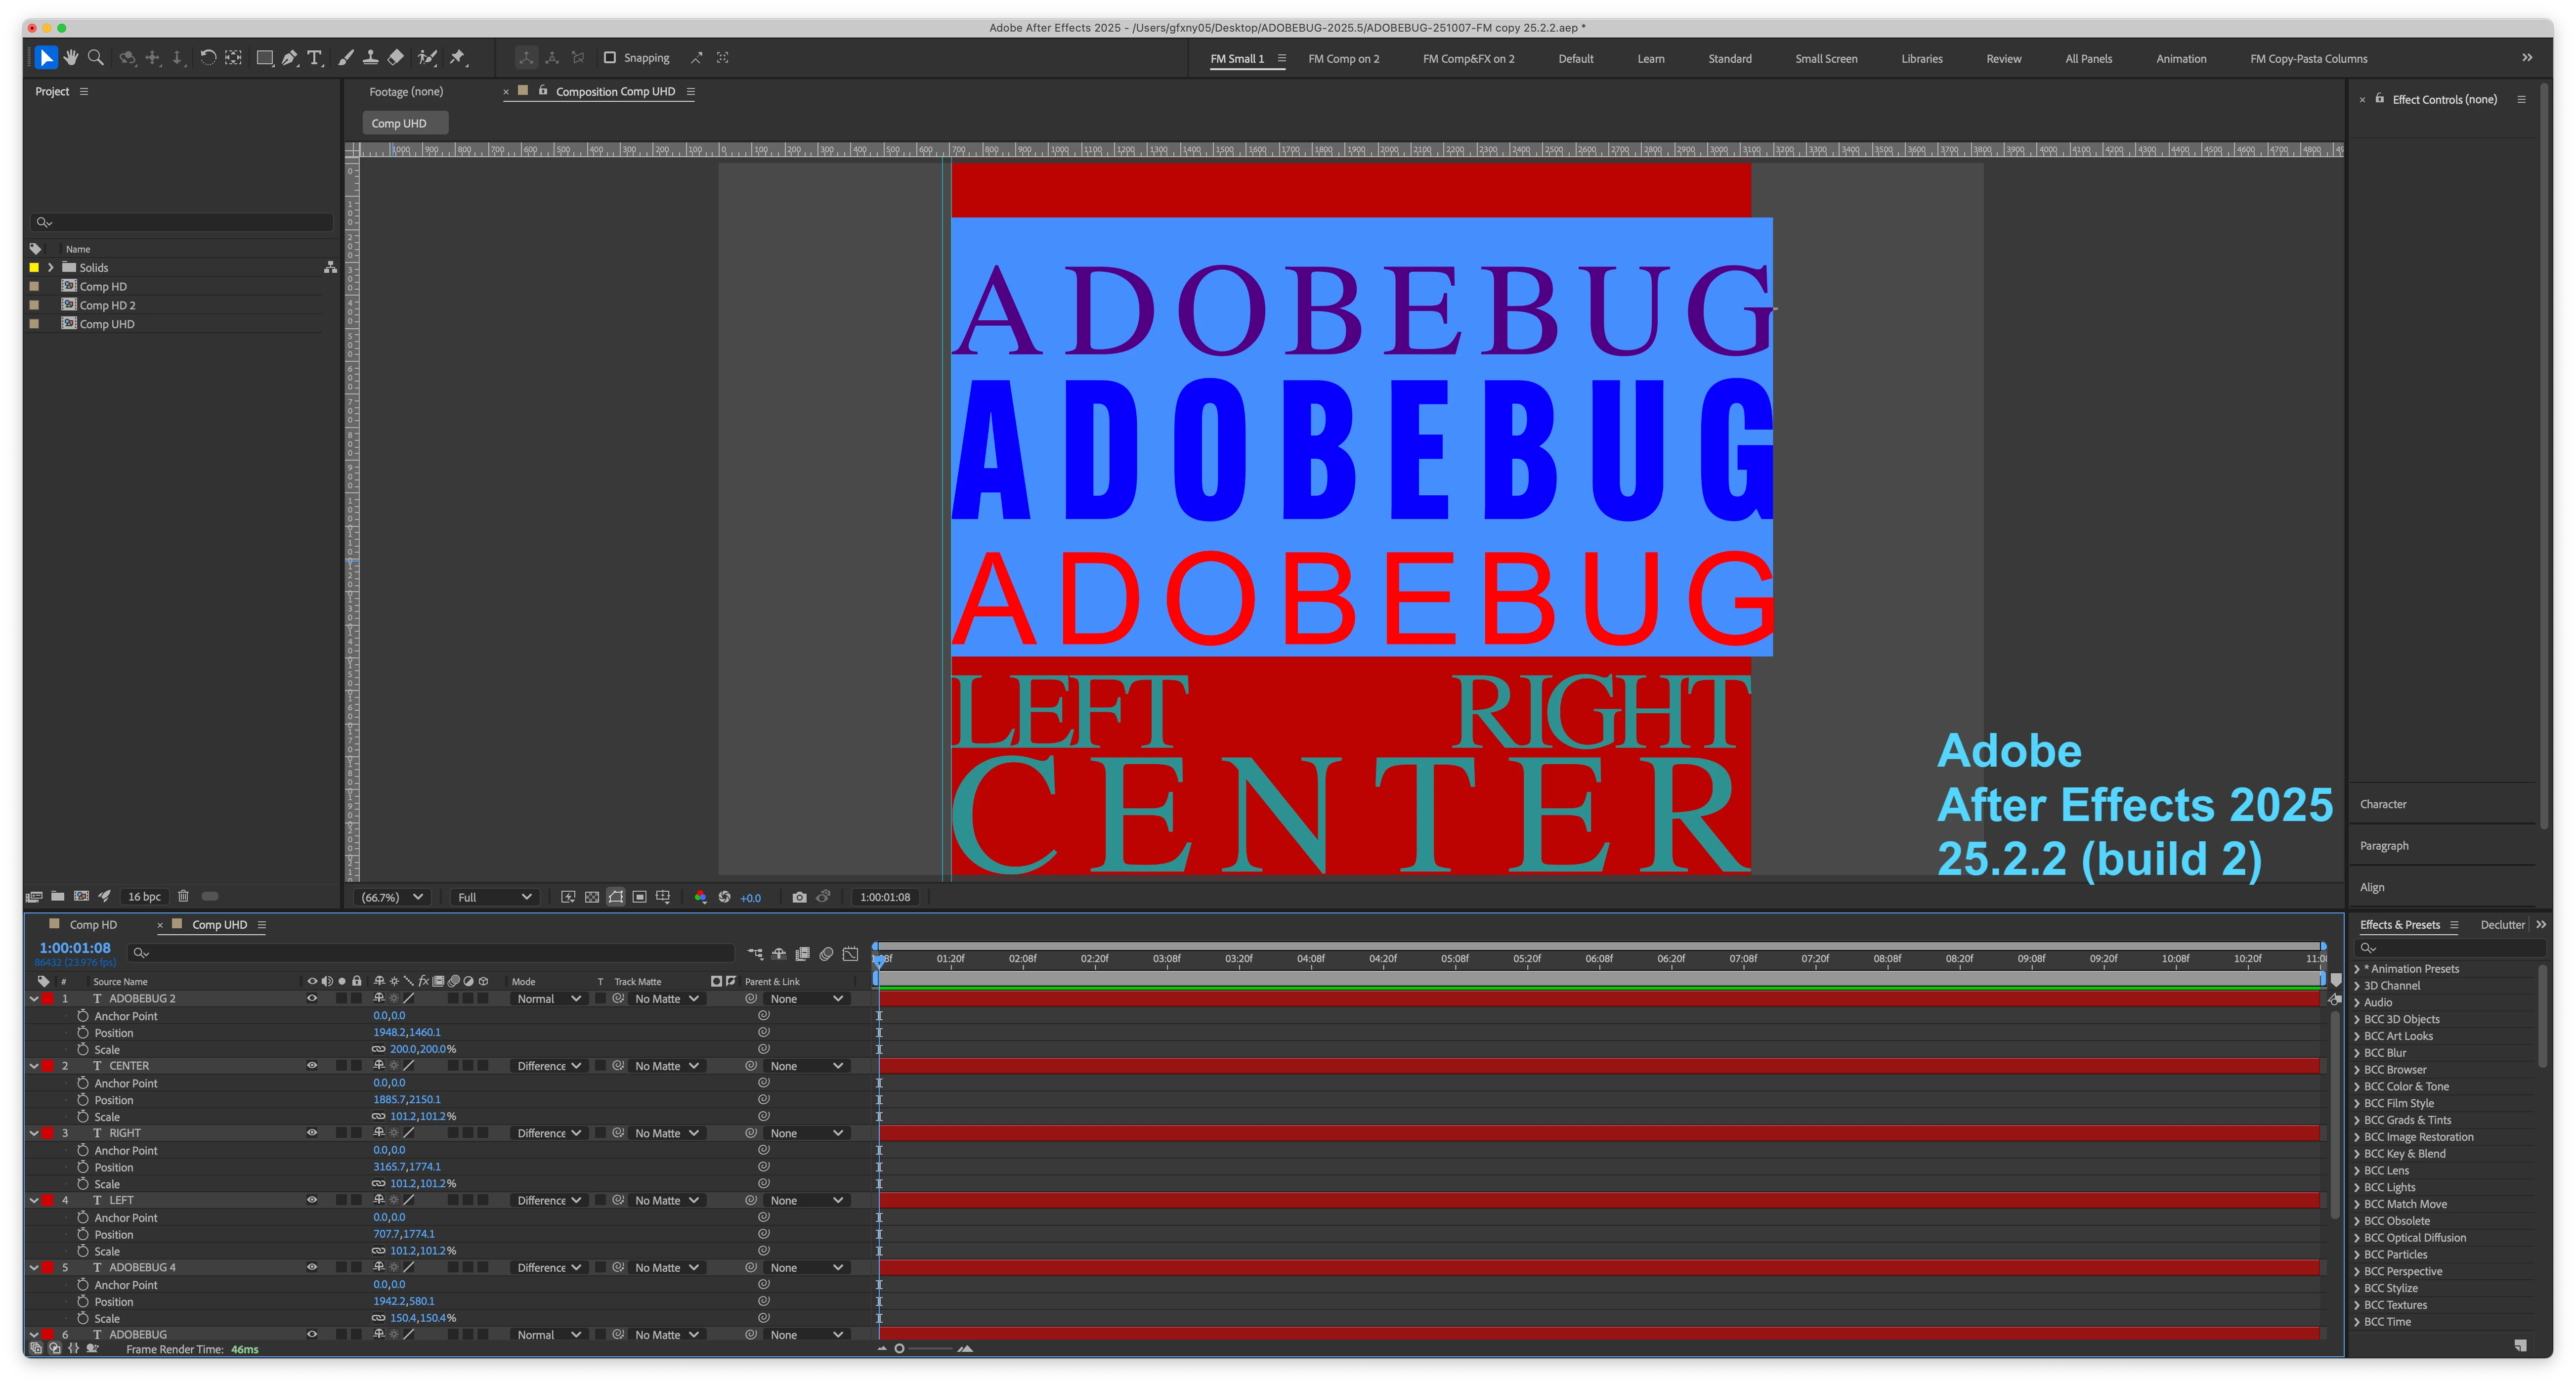Enable the Snapping checkbox
The image size is (2576, 1385).
(610, 58)
